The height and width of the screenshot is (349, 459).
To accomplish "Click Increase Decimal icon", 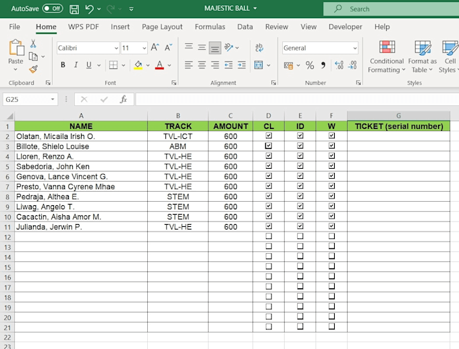I will (x=339, y=65).
